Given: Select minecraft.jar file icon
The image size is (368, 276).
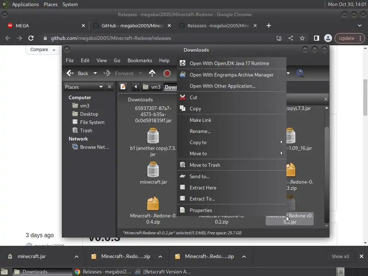Looking at the screenshot, I should click(153, 169).
